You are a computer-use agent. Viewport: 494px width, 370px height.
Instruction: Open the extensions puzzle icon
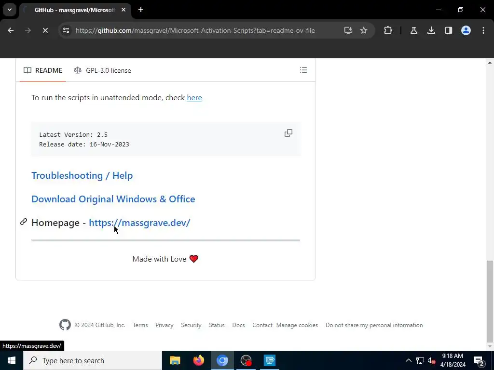tap(388, 30)
